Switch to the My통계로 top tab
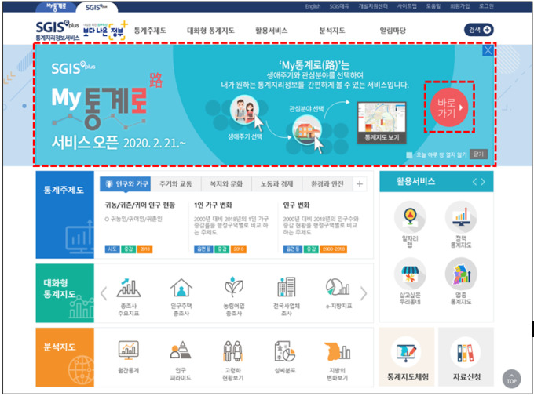Image resolution: width=534 pixels, height=396 pixels. [57, 7]
